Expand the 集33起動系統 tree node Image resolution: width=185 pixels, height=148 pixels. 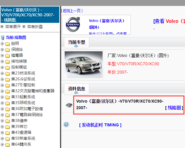pyautogui.click(x=2, y=97)
